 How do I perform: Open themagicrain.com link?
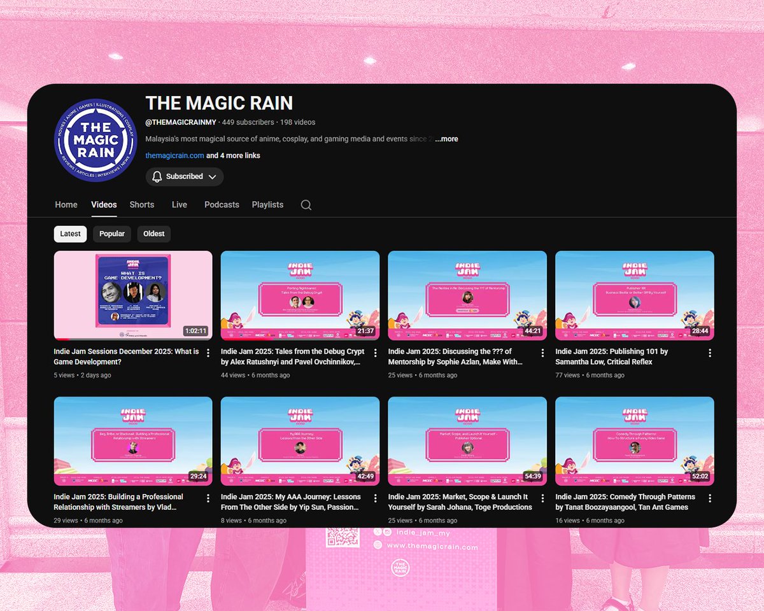[174, 155]
